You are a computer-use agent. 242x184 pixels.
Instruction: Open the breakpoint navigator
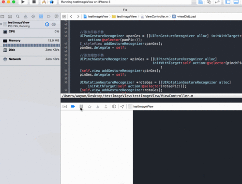point(48,16)
